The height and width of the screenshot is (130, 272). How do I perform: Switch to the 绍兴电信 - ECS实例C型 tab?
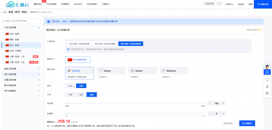coord(131,44)
